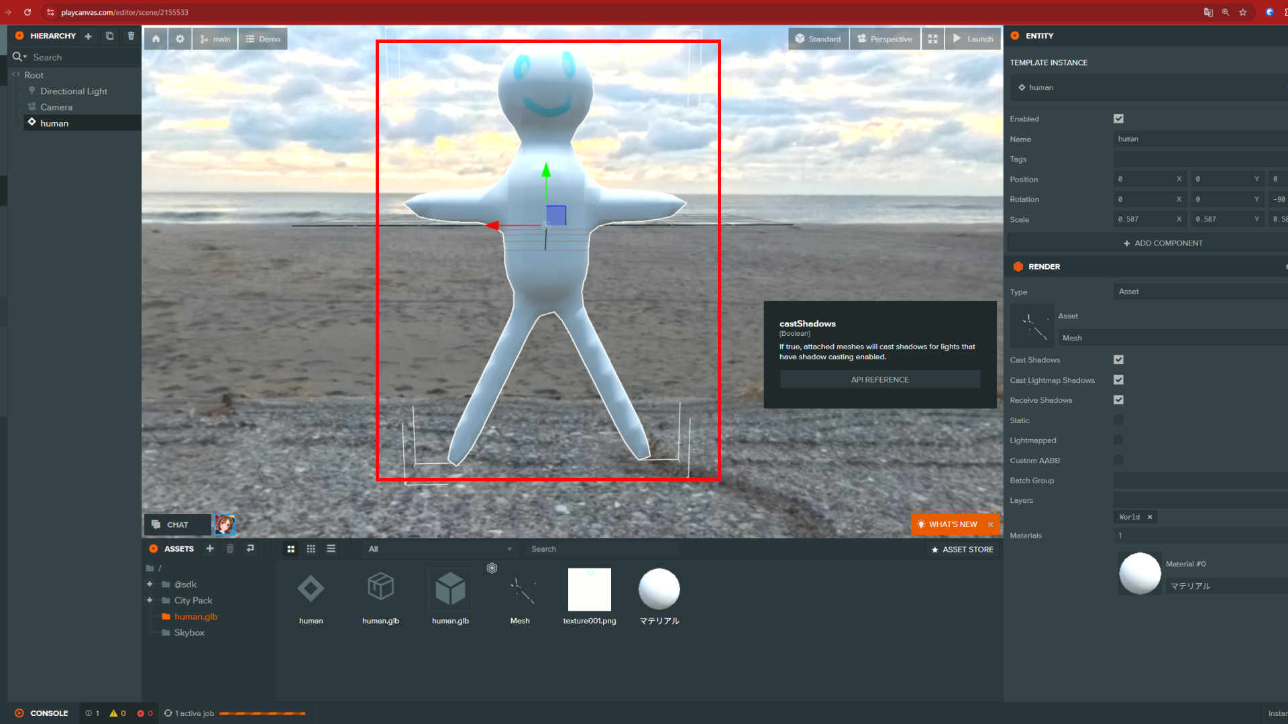Image resolution: width=1288 pixels, height=724 pixels.
Task: Collapse the Root entity
Action: tap(16, 75)
